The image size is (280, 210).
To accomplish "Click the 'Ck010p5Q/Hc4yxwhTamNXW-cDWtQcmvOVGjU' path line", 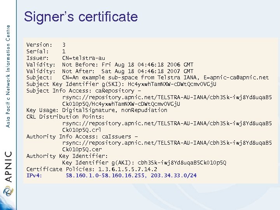I will [x=121, y=104].
